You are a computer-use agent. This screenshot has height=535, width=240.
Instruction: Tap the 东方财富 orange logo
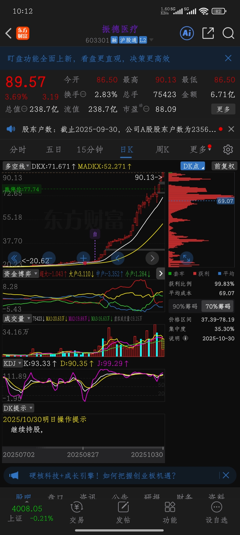pyautogui.click(x=23, y=33)
